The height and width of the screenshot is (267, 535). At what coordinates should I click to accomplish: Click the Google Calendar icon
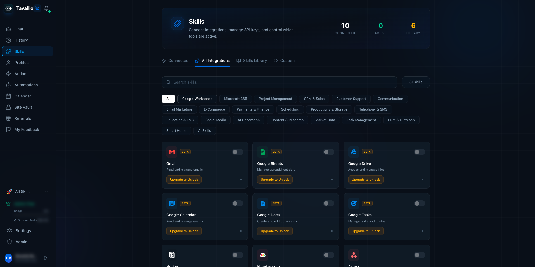tap(172, 203)
